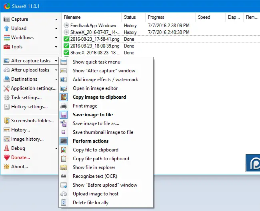
Task: Click the Open in image editor icon
Action: [64, 88]
